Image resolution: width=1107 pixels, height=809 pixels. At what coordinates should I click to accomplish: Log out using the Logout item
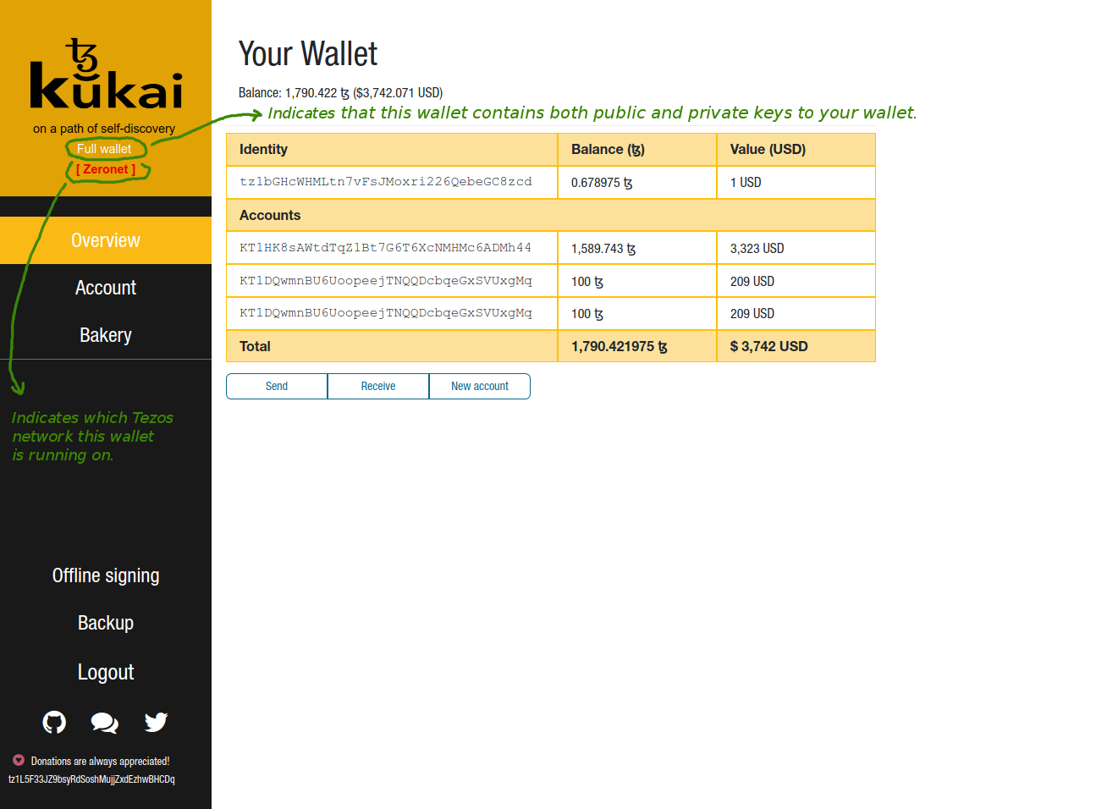click(106, 672)
